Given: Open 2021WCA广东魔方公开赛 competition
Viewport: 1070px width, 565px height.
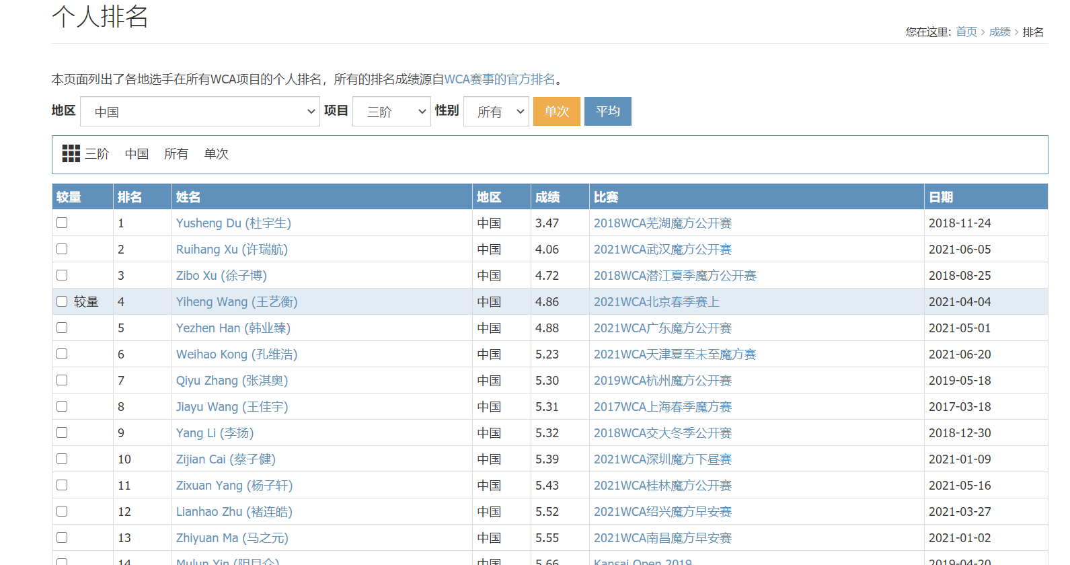Looking at the screenshot, I should click(662, 328).
